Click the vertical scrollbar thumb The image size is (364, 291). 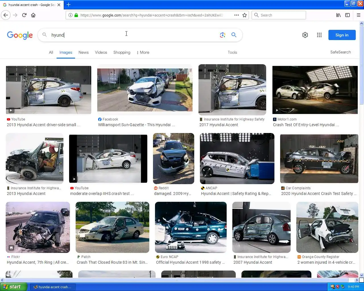point(362,65)
